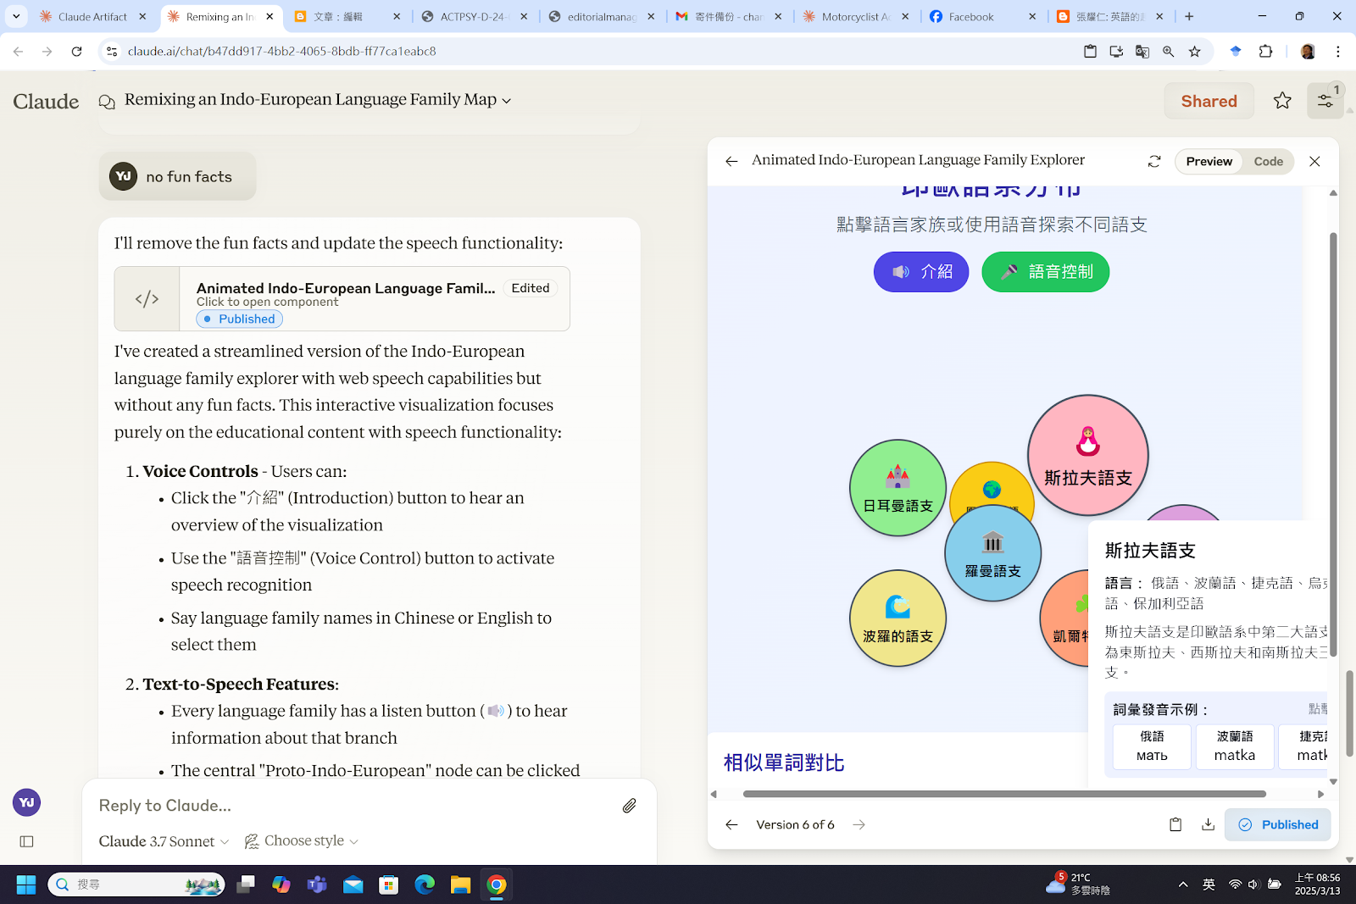This screenshot has width=1356, height=904.
Task: Open the Choose style dropdown
Action: tap(302, 841)
